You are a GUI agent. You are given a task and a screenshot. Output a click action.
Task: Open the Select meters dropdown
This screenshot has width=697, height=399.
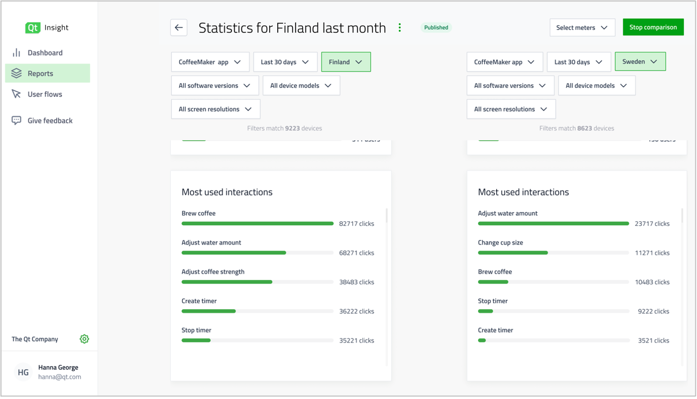point(582,28)
